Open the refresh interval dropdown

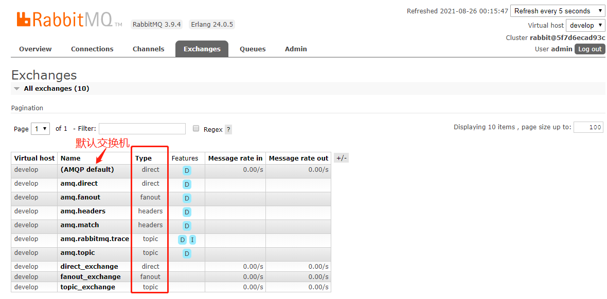(558, 11)
